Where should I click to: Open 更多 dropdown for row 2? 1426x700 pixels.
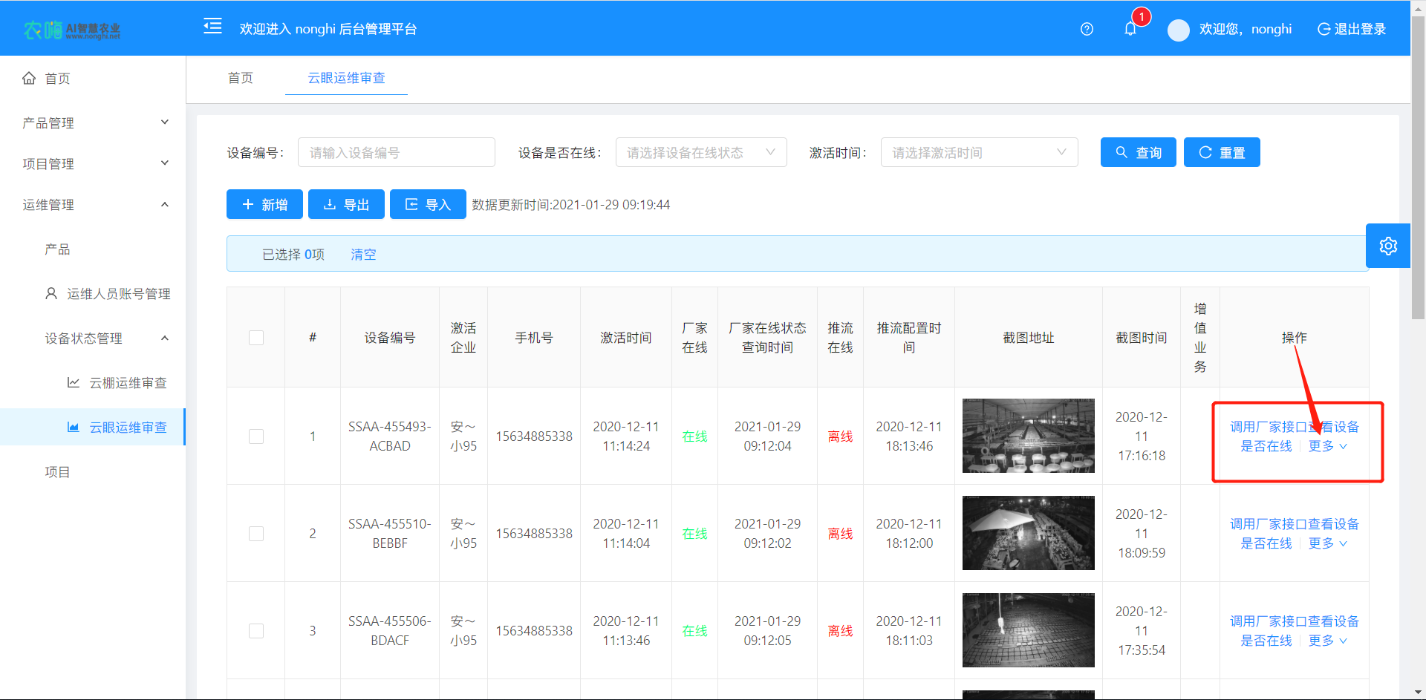click(x=1327, y=543)
